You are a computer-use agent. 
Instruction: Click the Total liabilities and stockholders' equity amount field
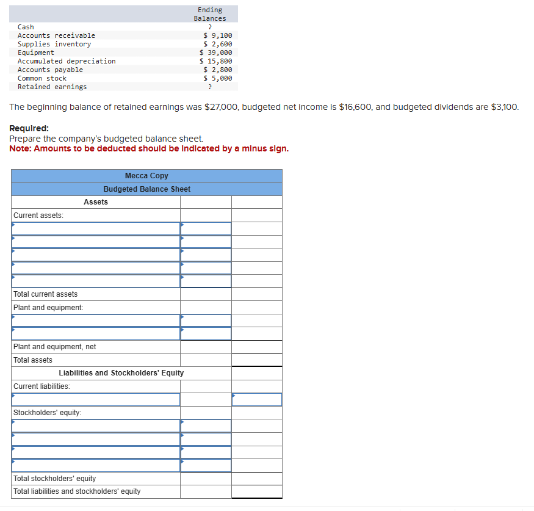pyautogui.click(x=256, y=491)
